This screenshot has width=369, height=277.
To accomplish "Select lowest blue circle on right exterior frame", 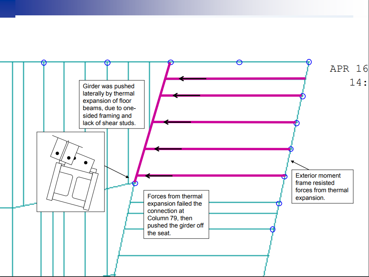I will pos(273,229).
